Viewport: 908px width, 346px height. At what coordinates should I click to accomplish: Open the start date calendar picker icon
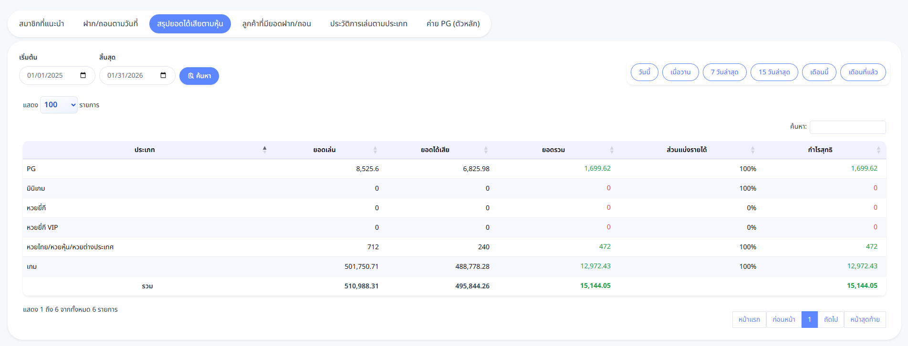[83, 75]
